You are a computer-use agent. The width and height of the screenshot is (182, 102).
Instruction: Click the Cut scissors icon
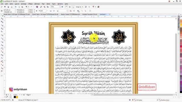click(16, 7)
